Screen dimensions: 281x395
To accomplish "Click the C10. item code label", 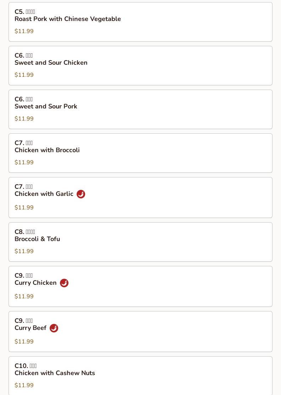I will click(21, 365).
